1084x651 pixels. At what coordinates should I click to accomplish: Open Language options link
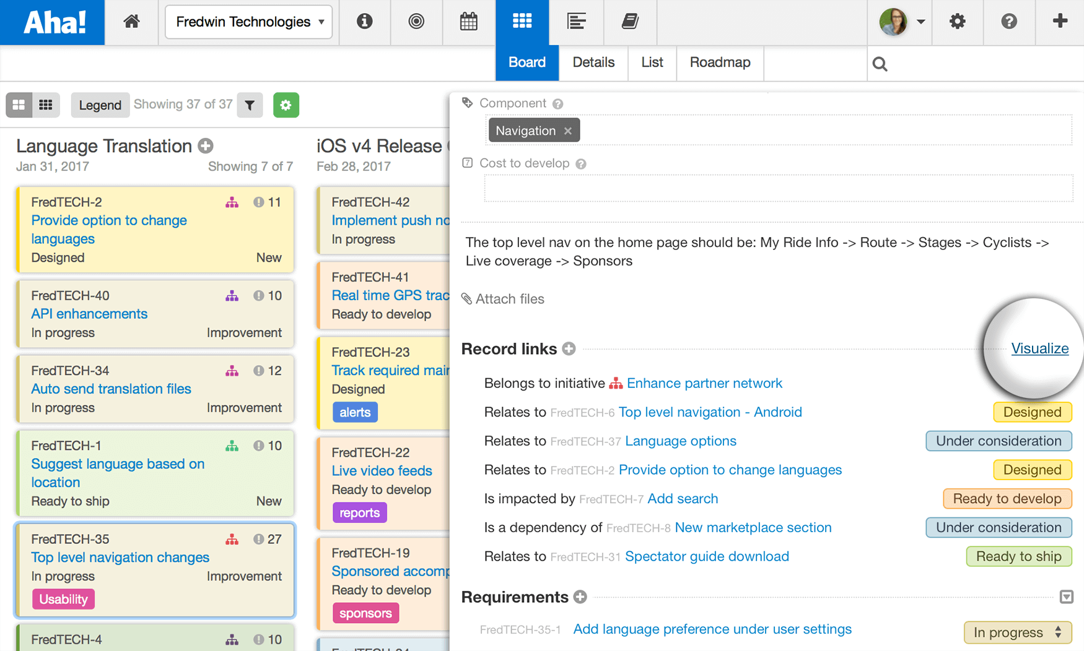681,441
